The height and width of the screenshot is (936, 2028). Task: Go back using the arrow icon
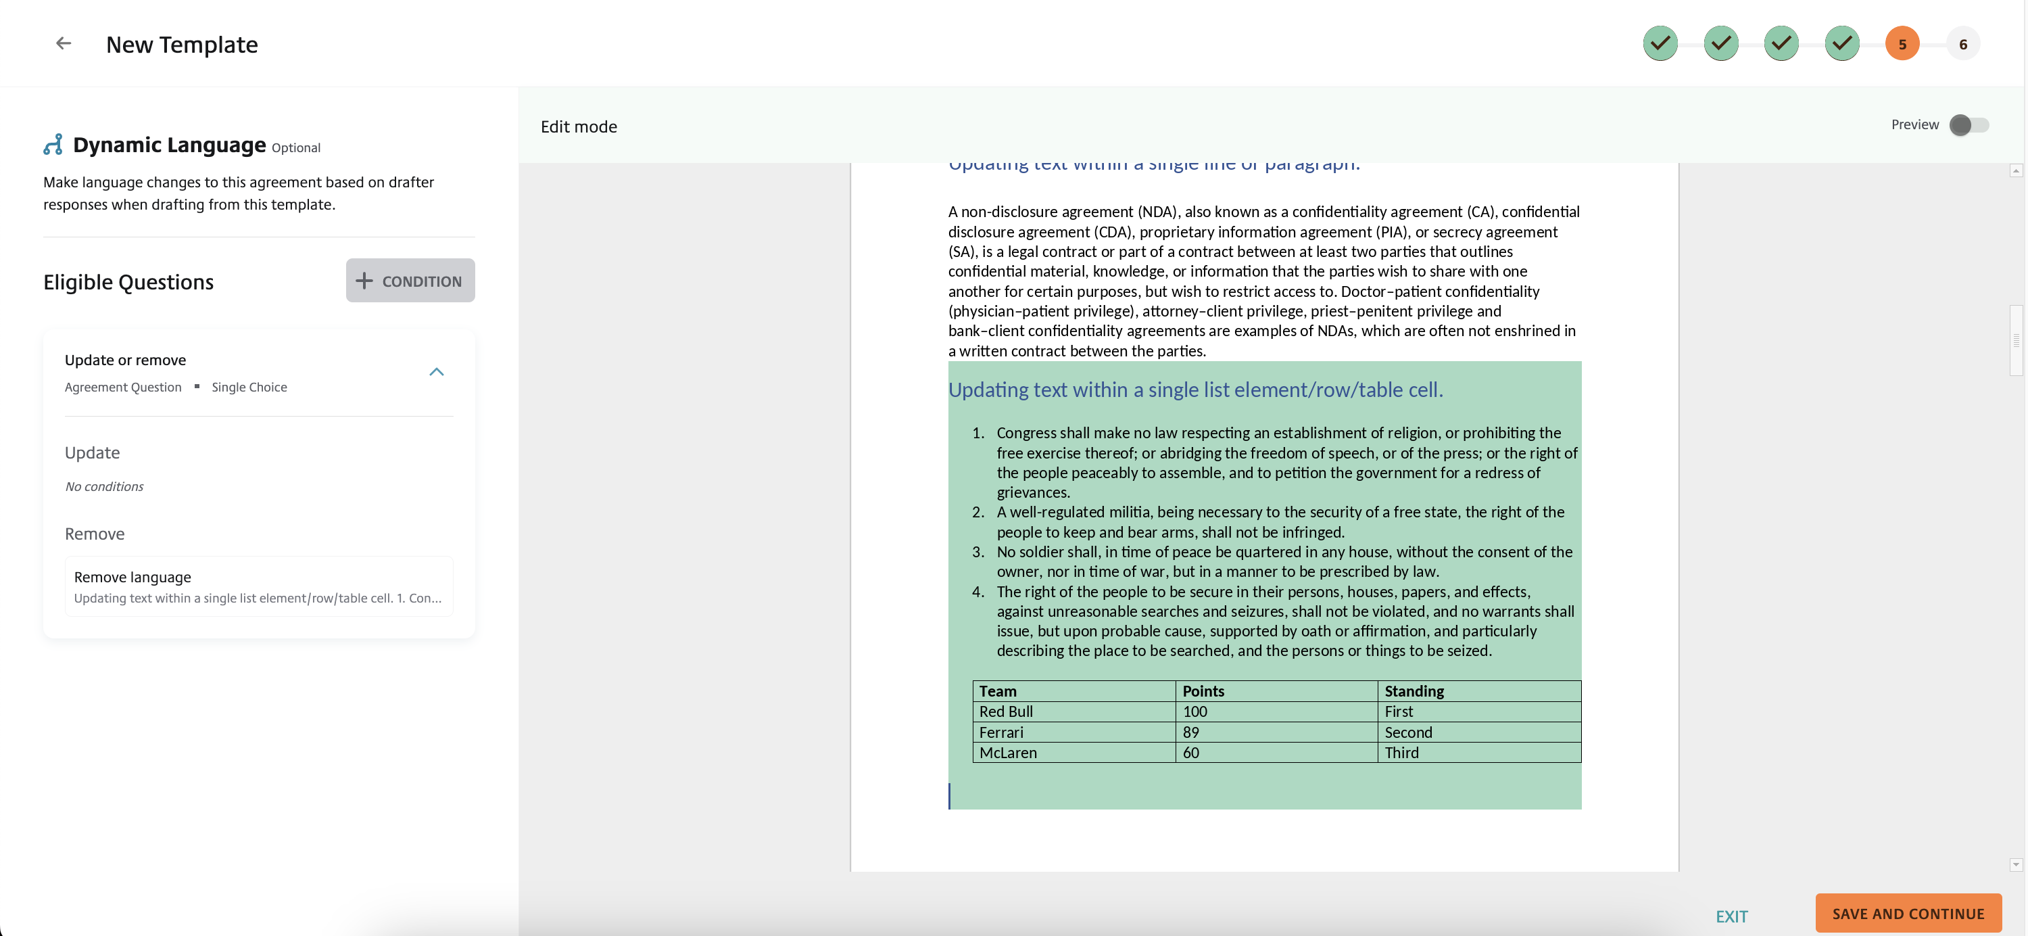[x=64, y=43]
